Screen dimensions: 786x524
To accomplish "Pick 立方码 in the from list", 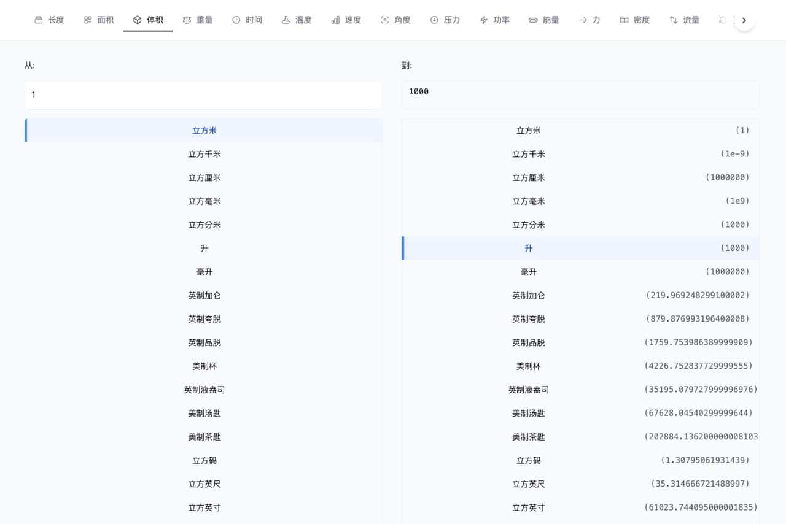I will tap(203, 460).
